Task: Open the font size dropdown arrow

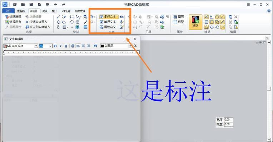Action: pos(50,46)
